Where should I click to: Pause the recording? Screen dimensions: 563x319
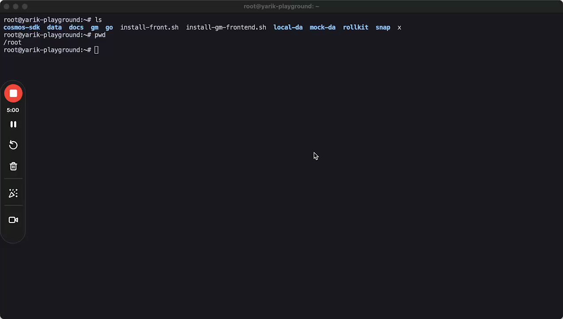13,124
